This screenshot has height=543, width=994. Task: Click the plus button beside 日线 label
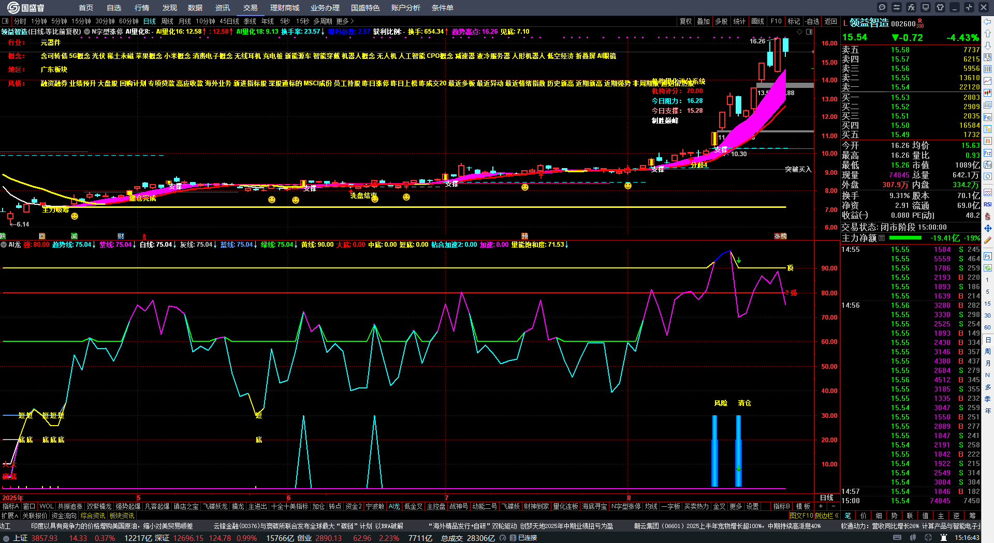[821, 506]
